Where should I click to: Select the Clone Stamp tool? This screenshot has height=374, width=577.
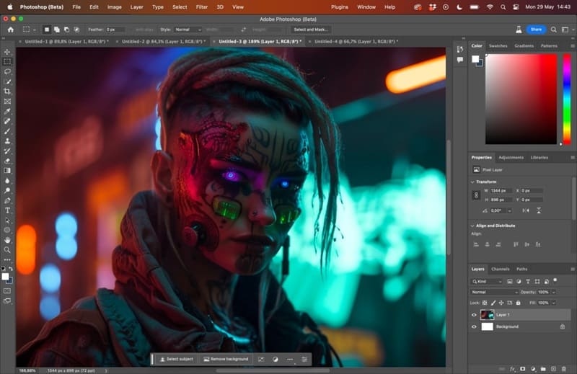coord(7,141)
